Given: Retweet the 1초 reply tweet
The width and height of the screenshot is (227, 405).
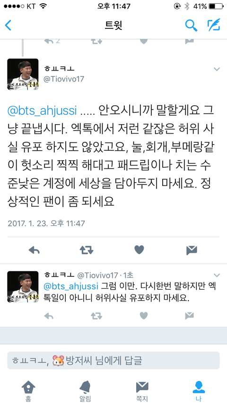Looking at the screenshot, I should (x=96, y=316).
